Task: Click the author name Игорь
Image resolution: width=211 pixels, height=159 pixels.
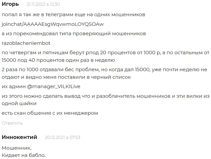Action: 10,4
